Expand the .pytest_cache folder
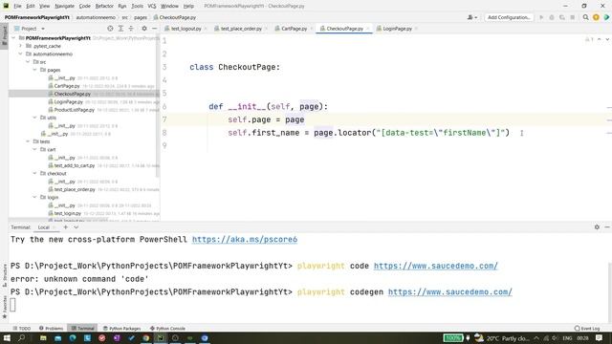This screenshot has height=344, width=612. point(21,46)
